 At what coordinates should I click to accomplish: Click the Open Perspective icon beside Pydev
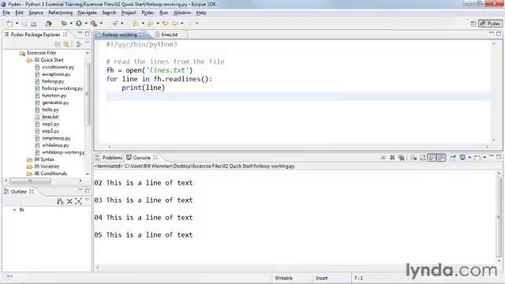tap(473, 24)
